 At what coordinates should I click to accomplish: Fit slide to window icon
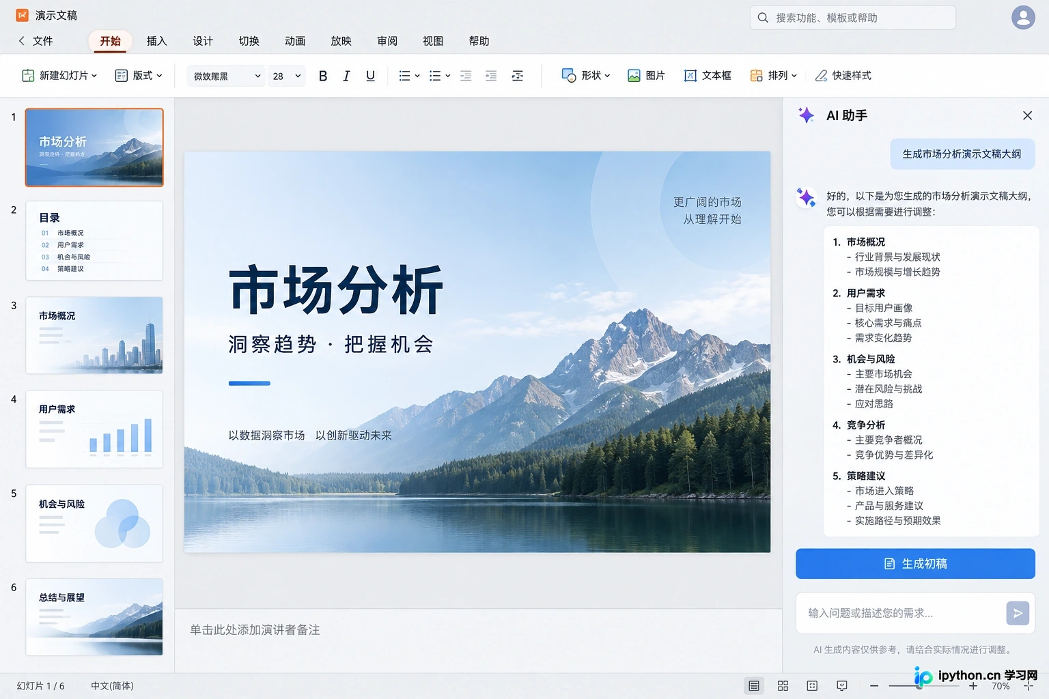(x=1029, y=686)
